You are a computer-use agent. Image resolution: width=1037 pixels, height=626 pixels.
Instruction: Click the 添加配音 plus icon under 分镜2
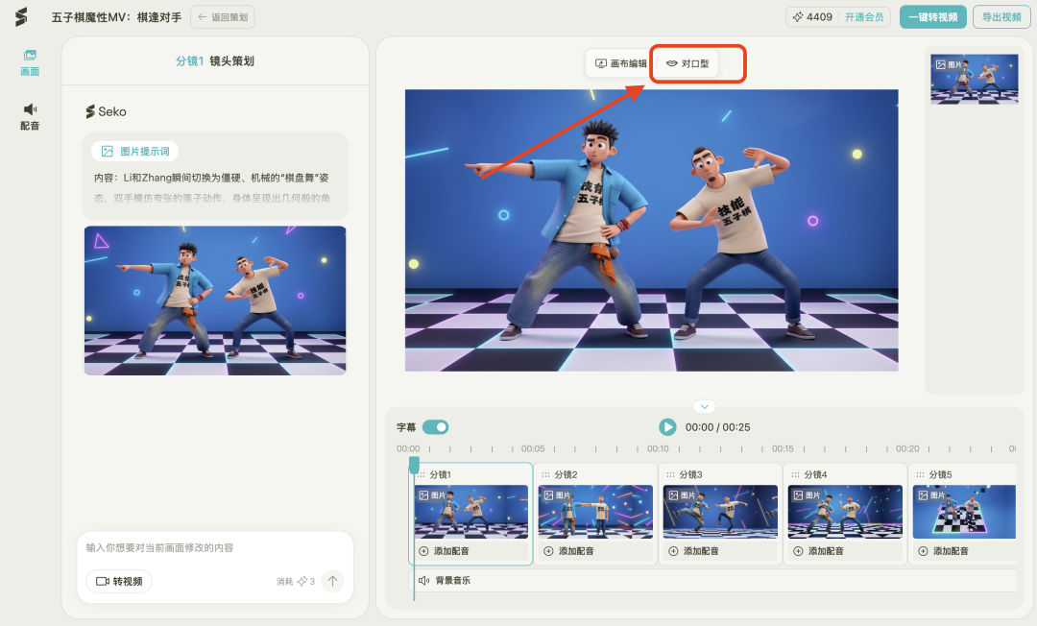pyautogui.click(x=547, y=551)
